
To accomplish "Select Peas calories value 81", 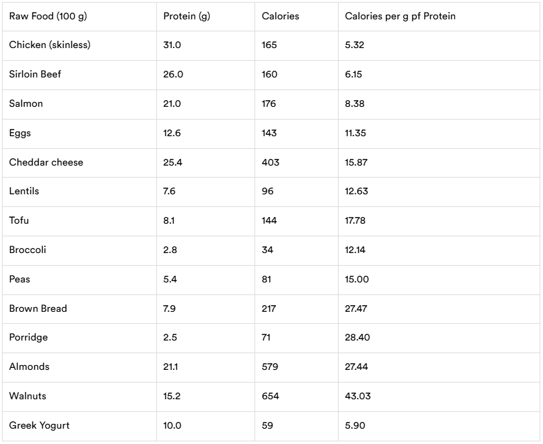I will tap(266, 279).
